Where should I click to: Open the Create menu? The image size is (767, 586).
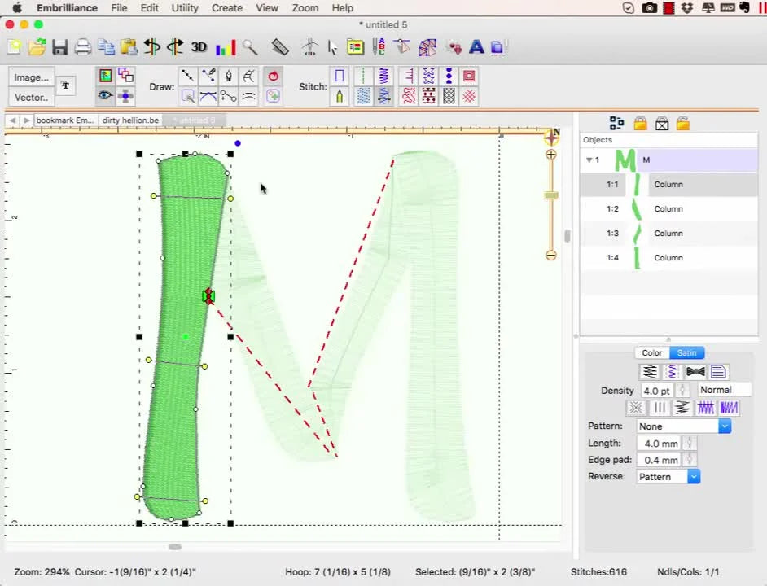click(x=227, y=8)
